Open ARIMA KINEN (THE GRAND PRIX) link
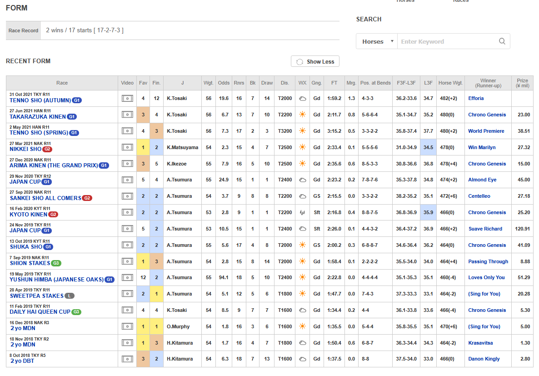Image resolution: width=539 pixels, height=376 pixels. [54, 165]
